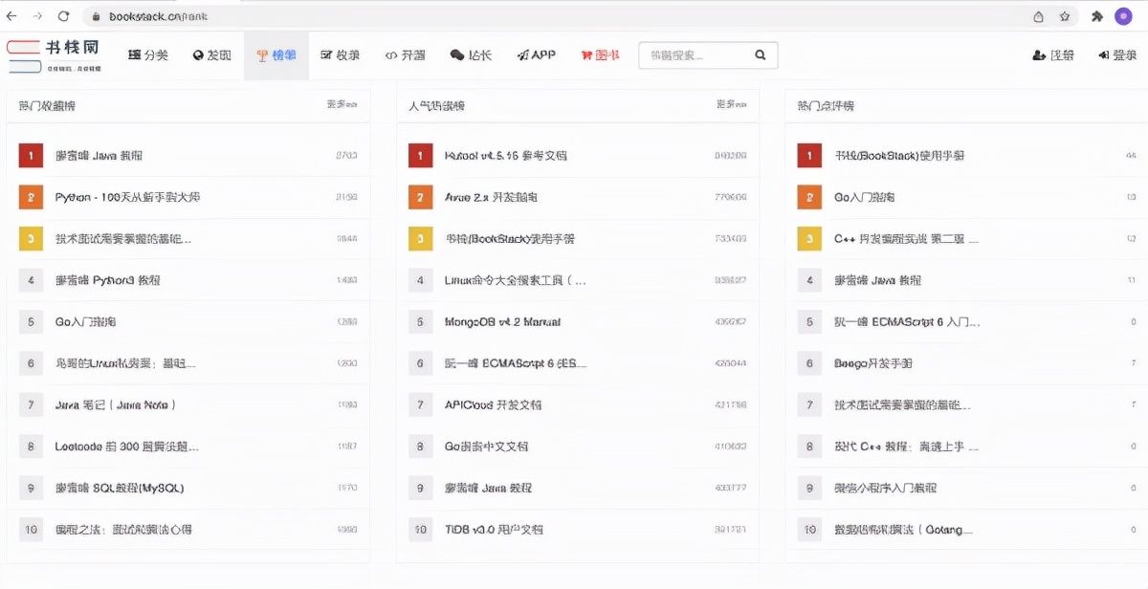Click the browser extensions puzzle icon

coord(1096,15)
